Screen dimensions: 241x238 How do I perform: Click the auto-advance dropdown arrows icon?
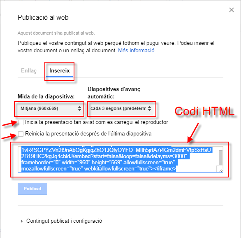(149, 108)
